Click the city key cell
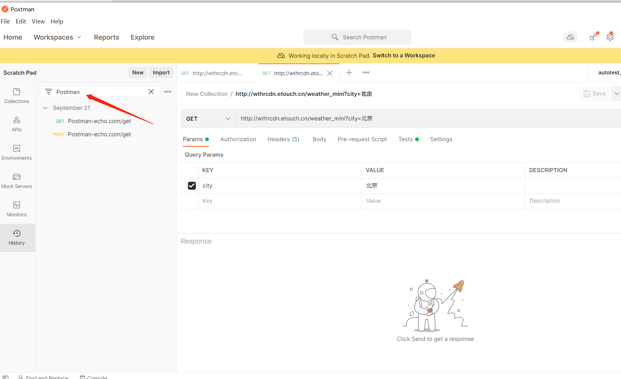The height and width of the screenshot is (379, 621). (280, 186)
